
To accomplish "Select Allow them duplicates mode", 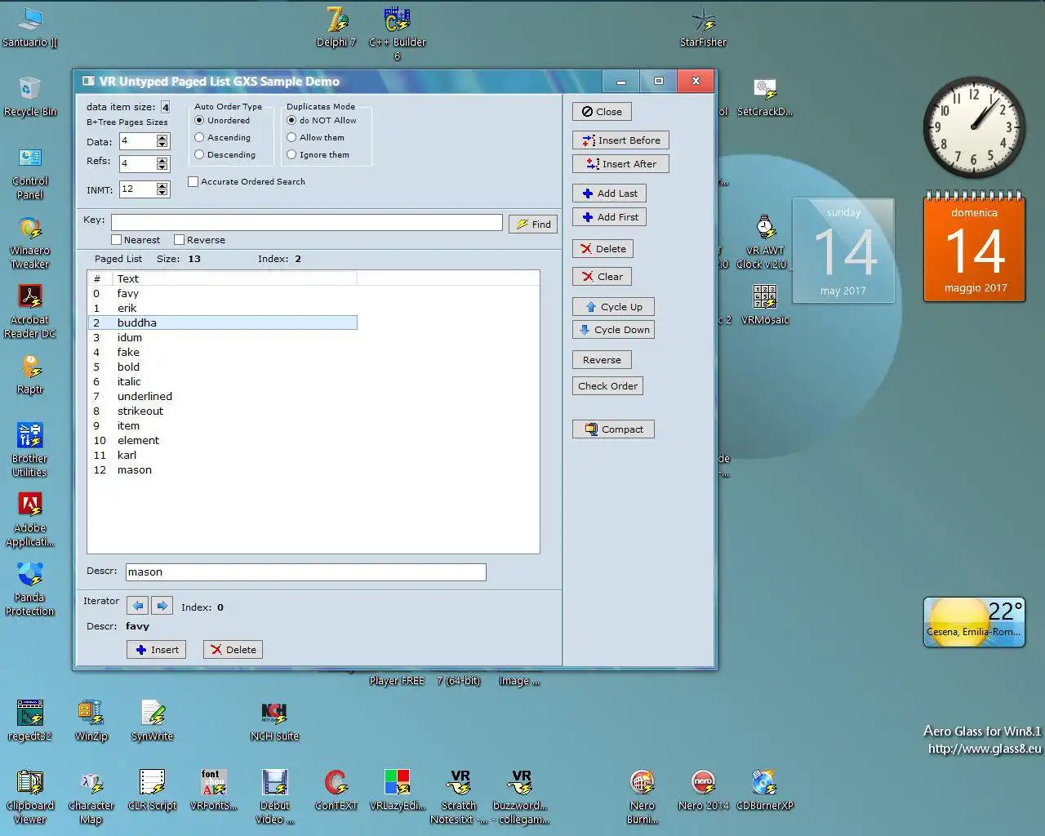I will click(291, 137).
